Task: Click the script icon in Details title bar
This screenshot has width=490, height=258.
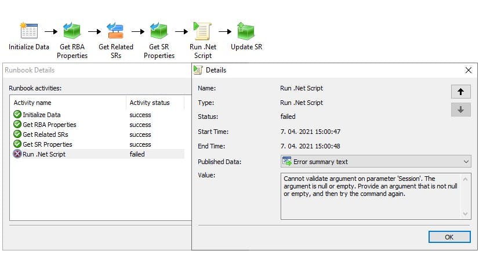Action: 198,70
